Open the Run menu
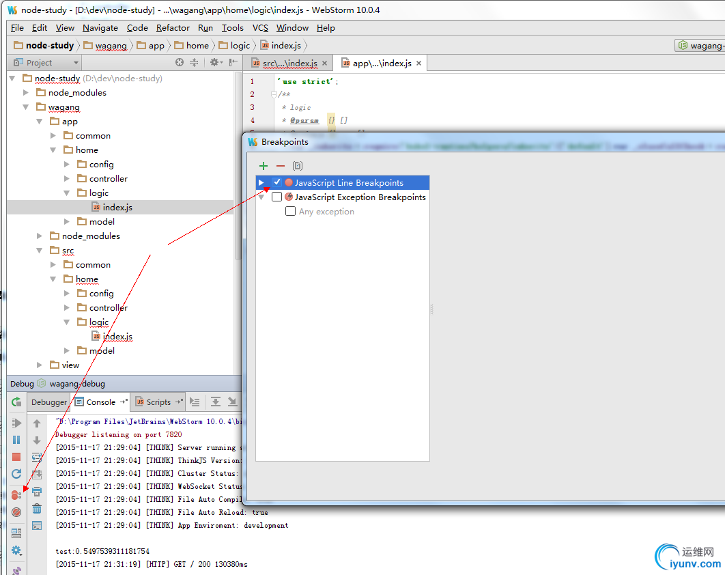Viewport: 725px width, 575px height. [205, 28]
